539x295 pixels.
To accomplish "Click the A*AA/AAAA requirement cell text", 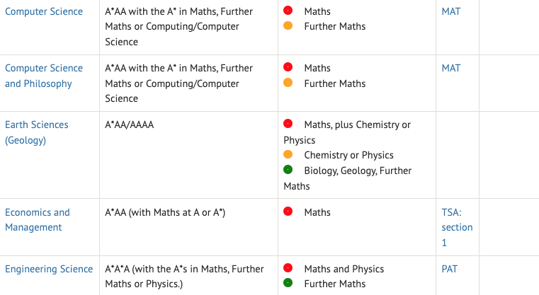I will tap(129, 125).
